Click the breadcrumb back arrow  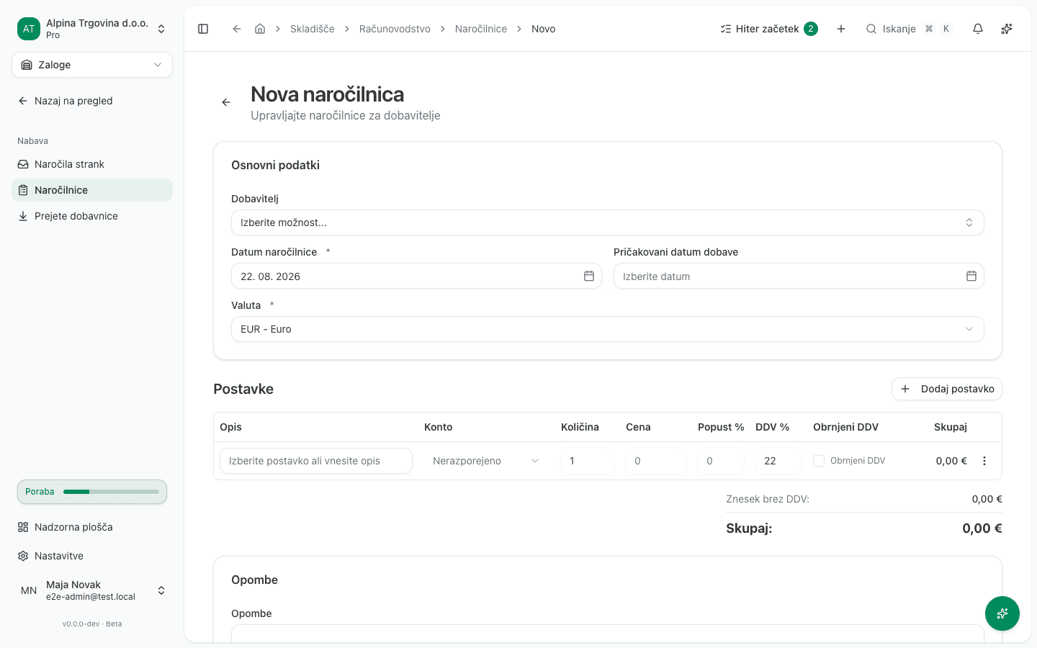click(236, 29)
